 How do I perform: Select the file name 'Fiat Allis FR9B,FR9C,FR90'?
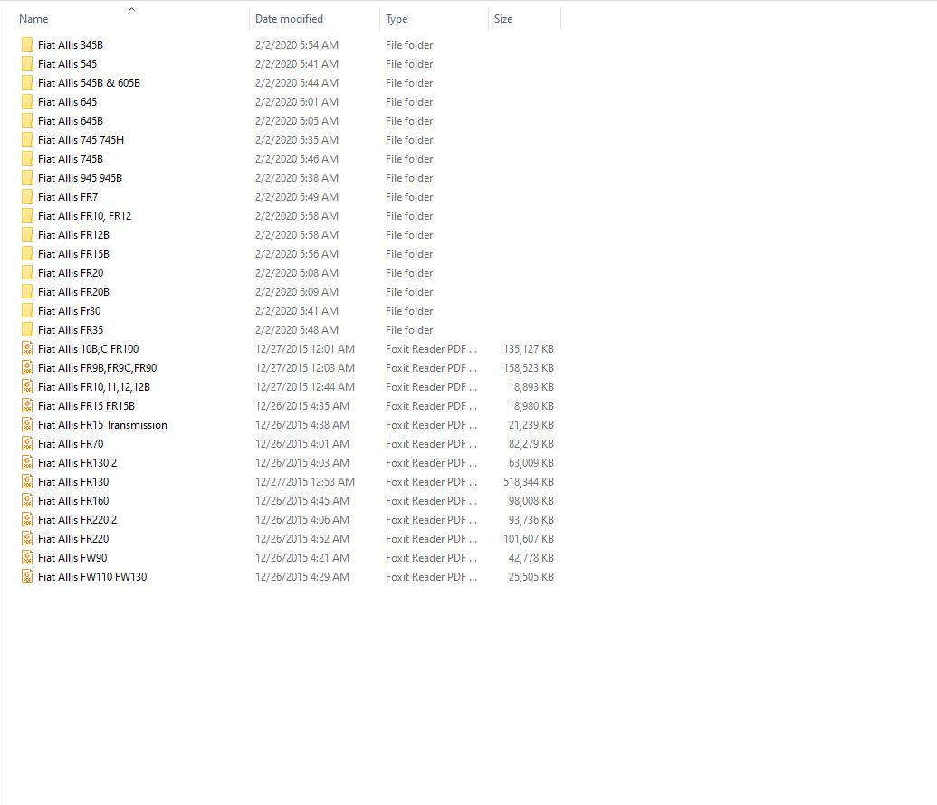click(98, 368)
